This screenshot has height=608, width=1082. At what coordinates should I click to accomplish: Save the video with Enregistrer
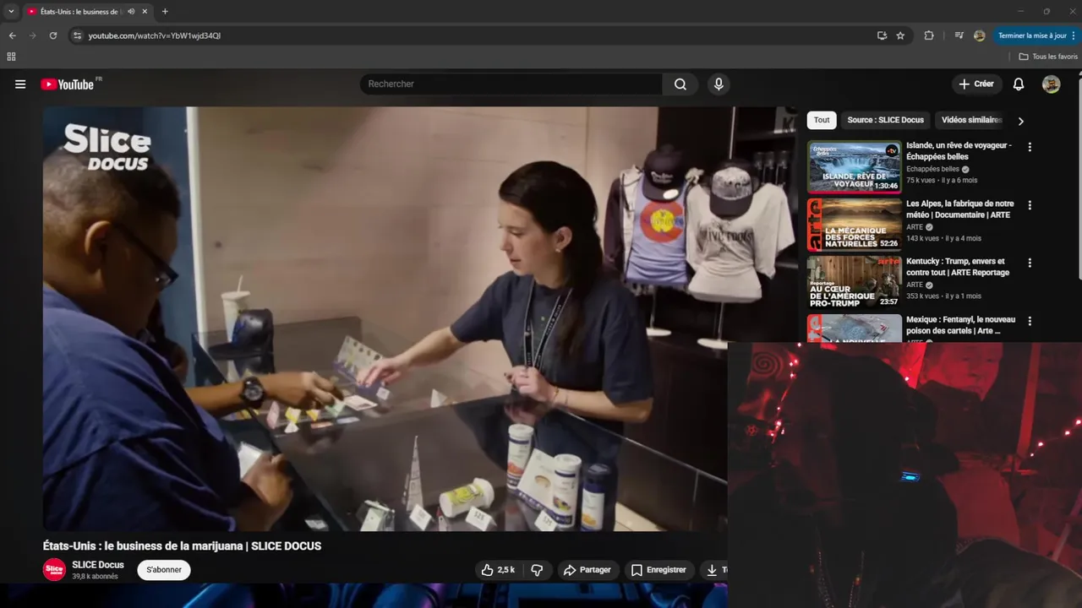pos(659,570)
